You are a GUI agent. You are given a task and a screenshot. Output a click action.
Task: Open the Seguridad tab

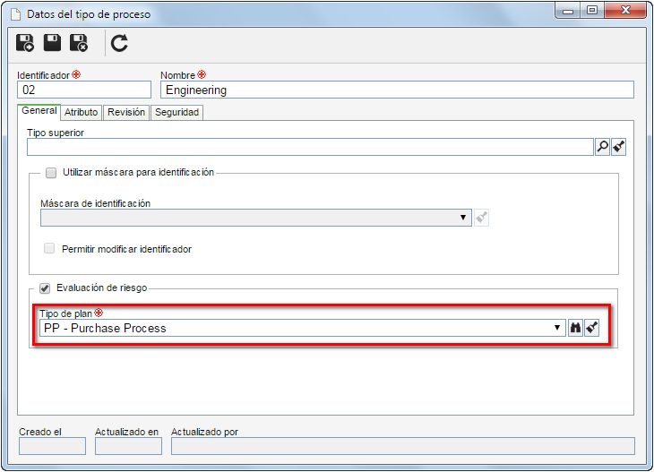(176, 112)
